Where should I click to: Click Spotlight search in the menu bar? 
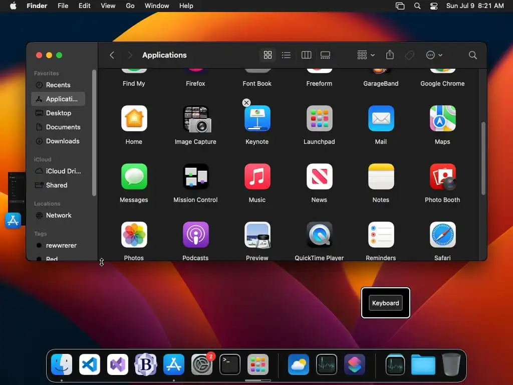pos(417,6)
